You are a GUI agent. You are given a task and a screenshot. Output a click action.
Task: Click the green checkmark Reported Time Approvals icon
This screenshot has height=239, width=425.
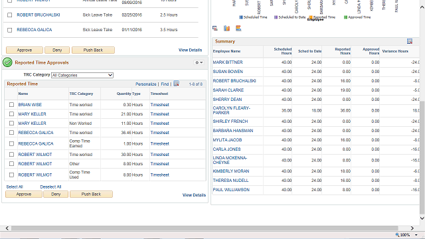click(x=7, y=62)
